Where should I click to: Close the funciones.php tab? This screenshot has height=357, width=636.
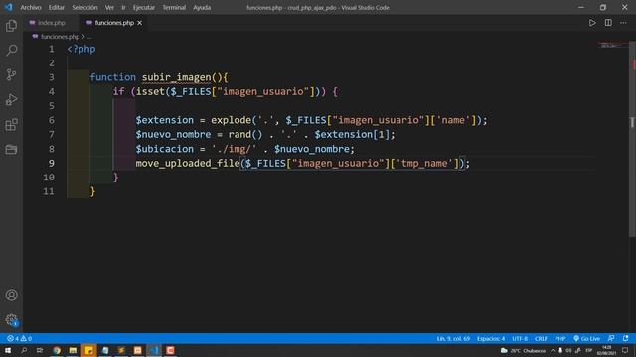click(x=139, y=23)
